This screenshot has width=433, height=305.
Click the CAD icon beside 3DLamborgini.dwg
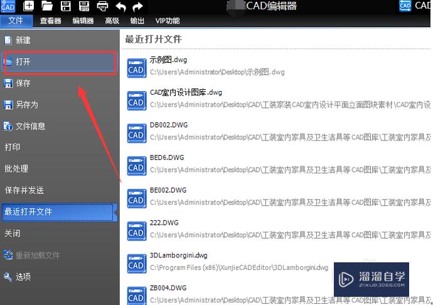coord(136,264)
